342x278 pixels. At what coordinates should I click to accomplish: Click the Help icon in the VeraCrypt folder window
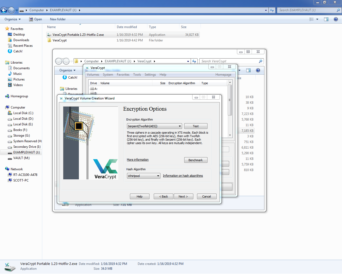258,70
